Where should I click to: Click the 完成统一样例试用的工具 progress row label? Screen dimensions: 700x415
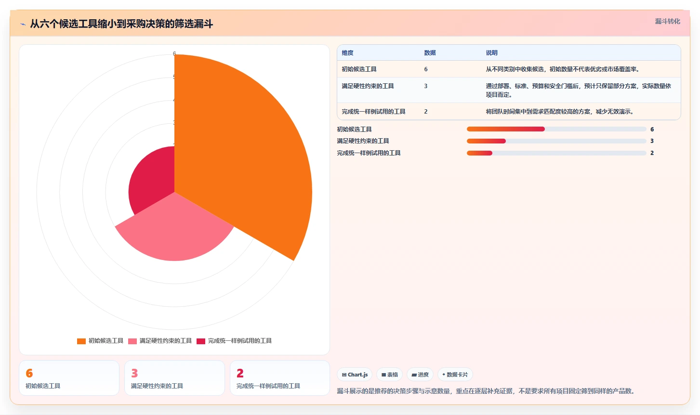[369, 153]
